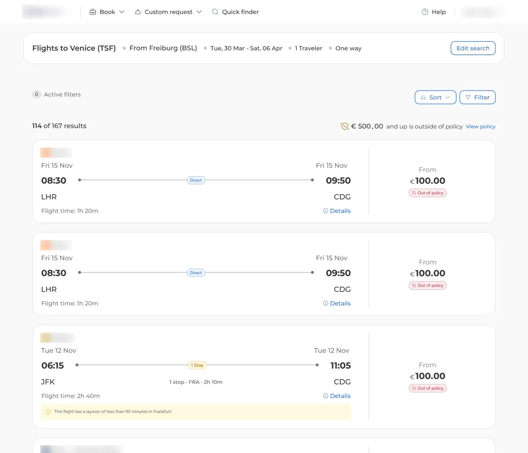
Task: Click the Help question mark icon
Action: pyautogui.click(x=425, y=12)
